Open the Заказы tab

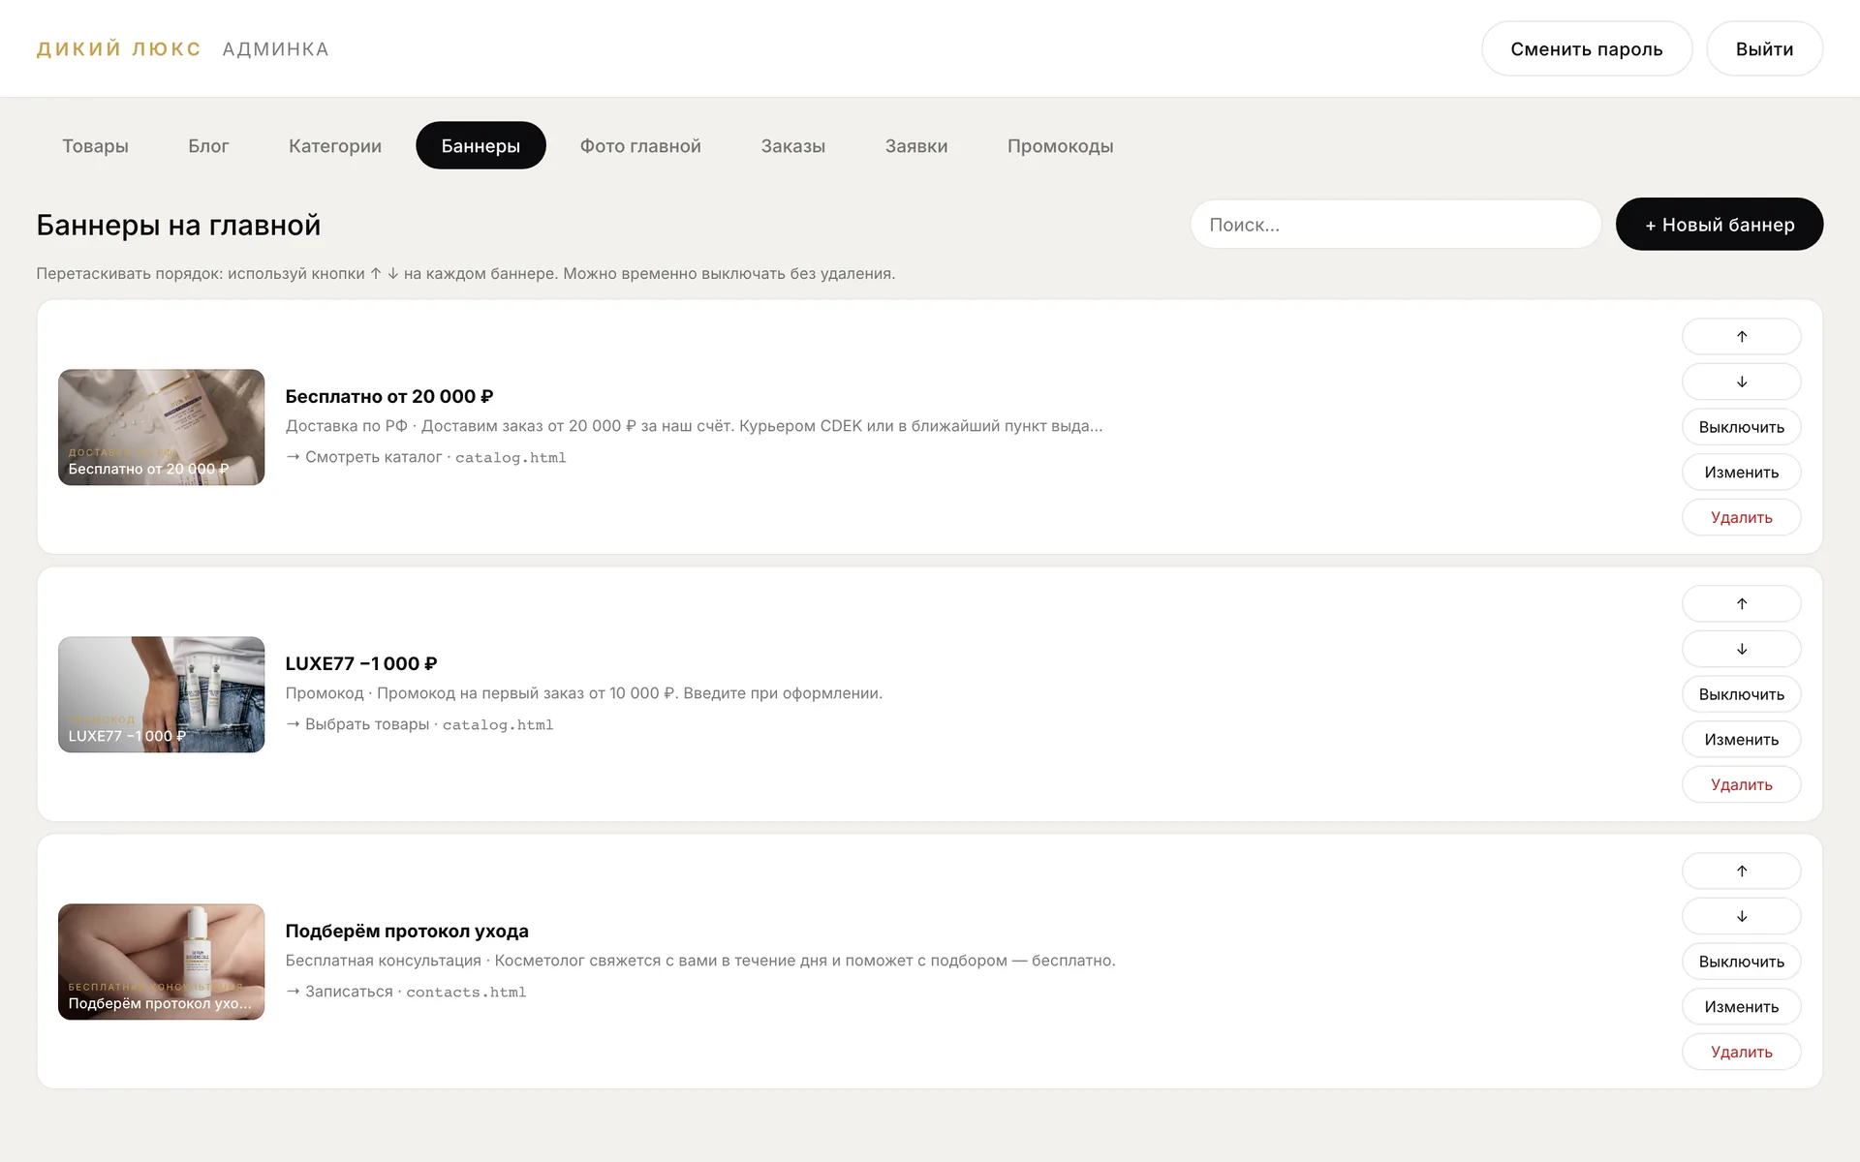(792, 145)
